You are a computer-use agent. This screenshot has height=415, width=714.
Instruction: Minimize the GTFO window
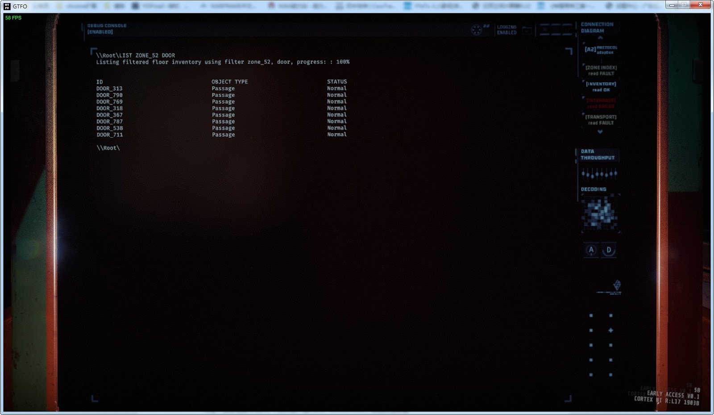(671, 5)
